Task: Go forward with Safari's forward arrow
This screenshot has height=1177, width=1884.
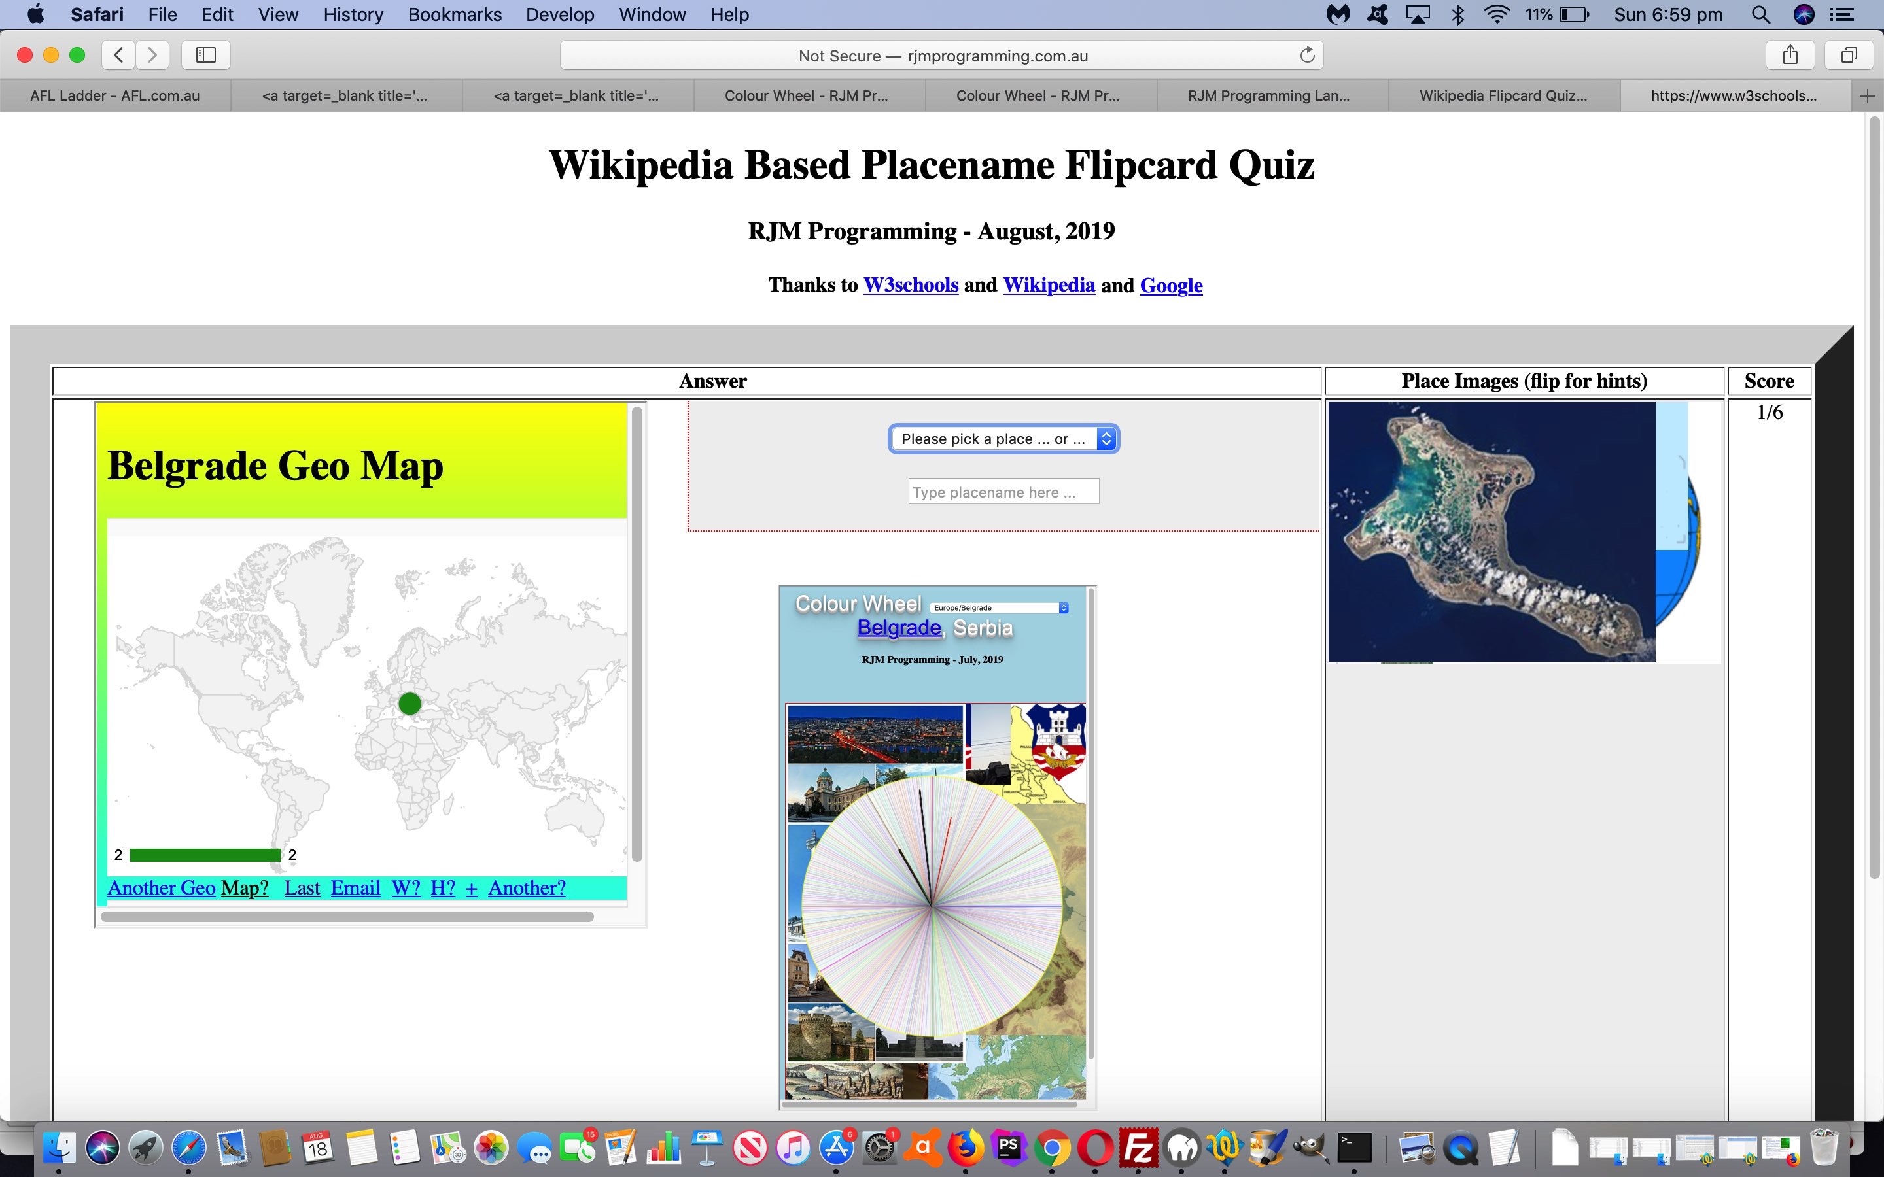Action: (x=152, y=54)
